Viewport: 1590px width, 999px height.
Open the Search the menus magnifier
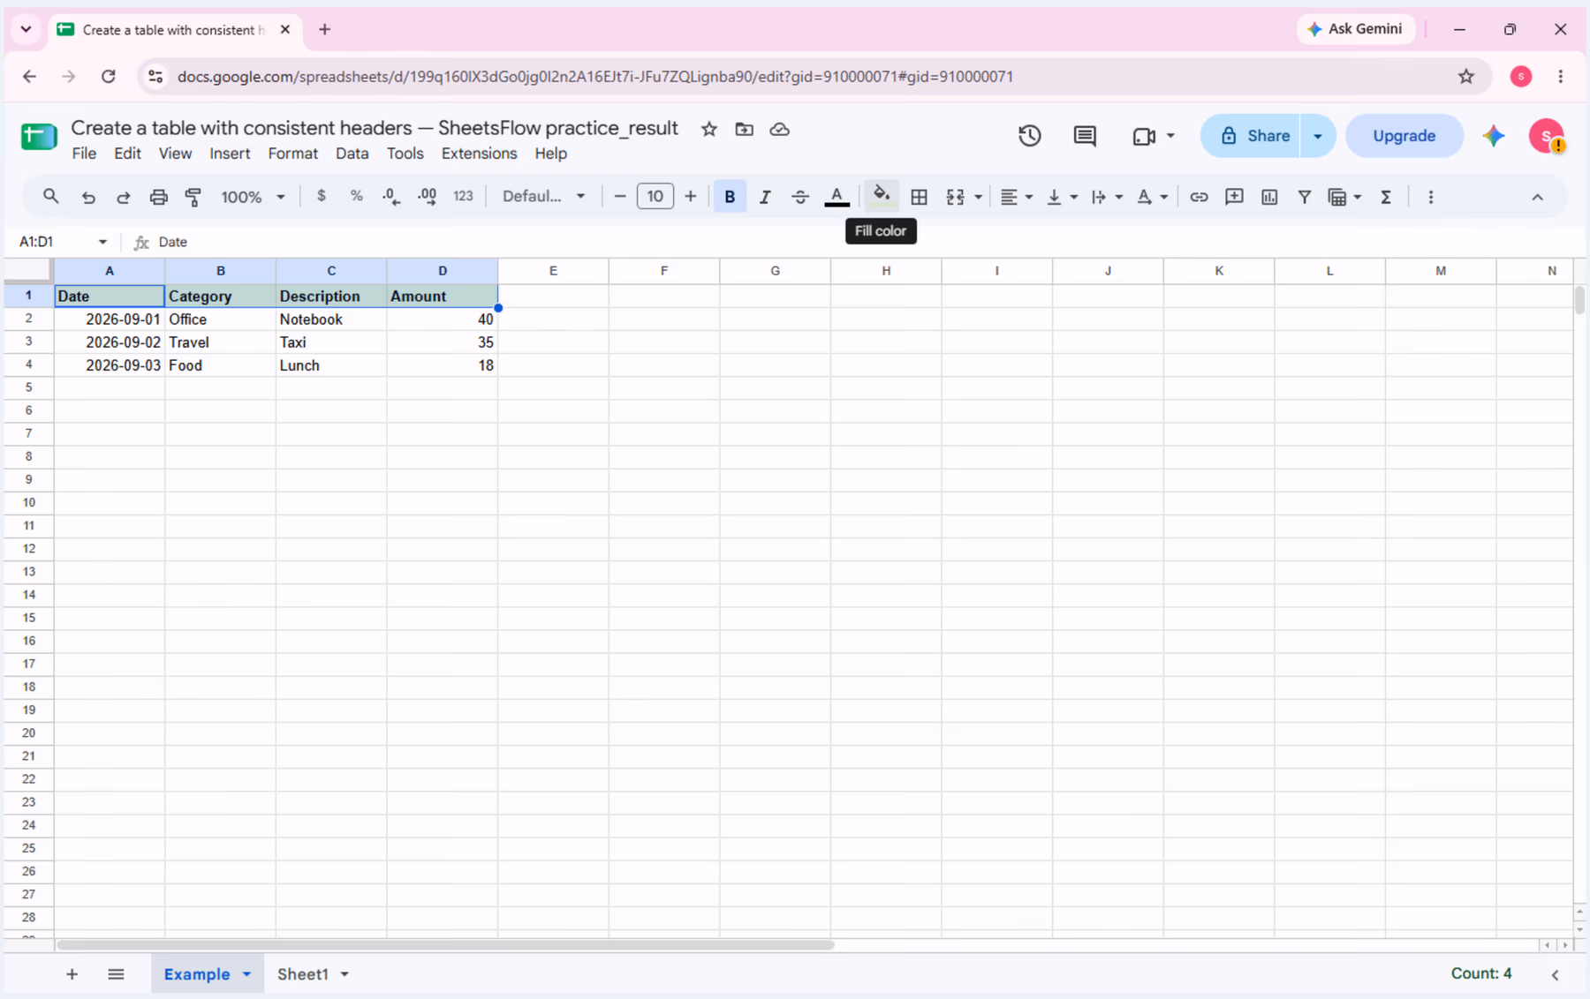tap(51, 196)
